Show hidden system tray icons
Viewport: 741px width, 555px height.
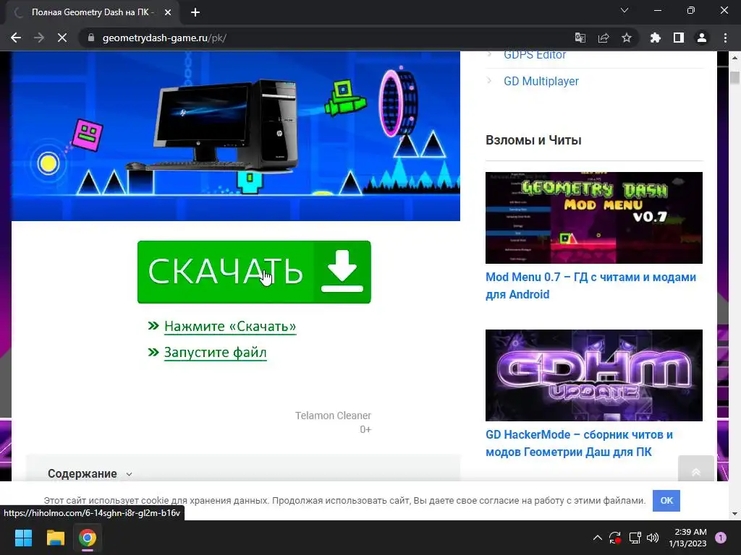click(x=597, y=538)
